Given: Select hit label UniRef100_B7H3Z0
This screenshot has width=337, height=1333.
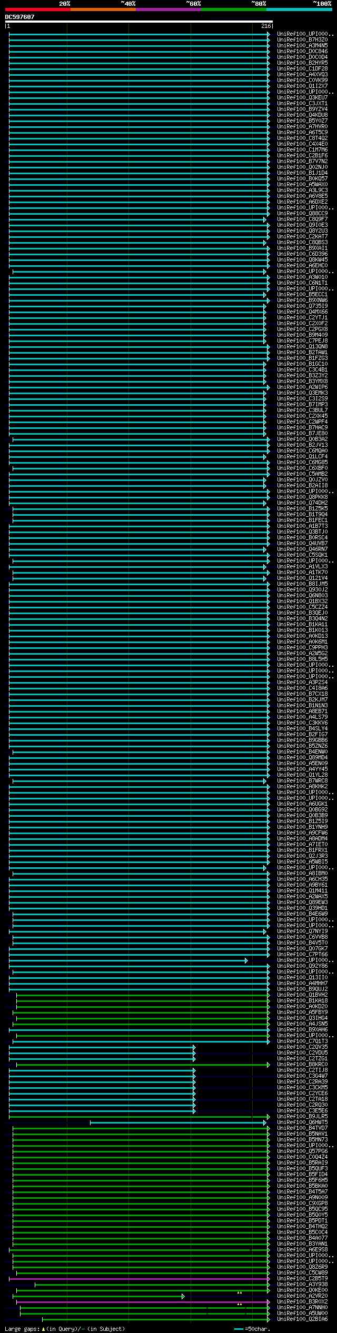Looking at the screenshot, I should pyautogui.click(x=302, y=39).
